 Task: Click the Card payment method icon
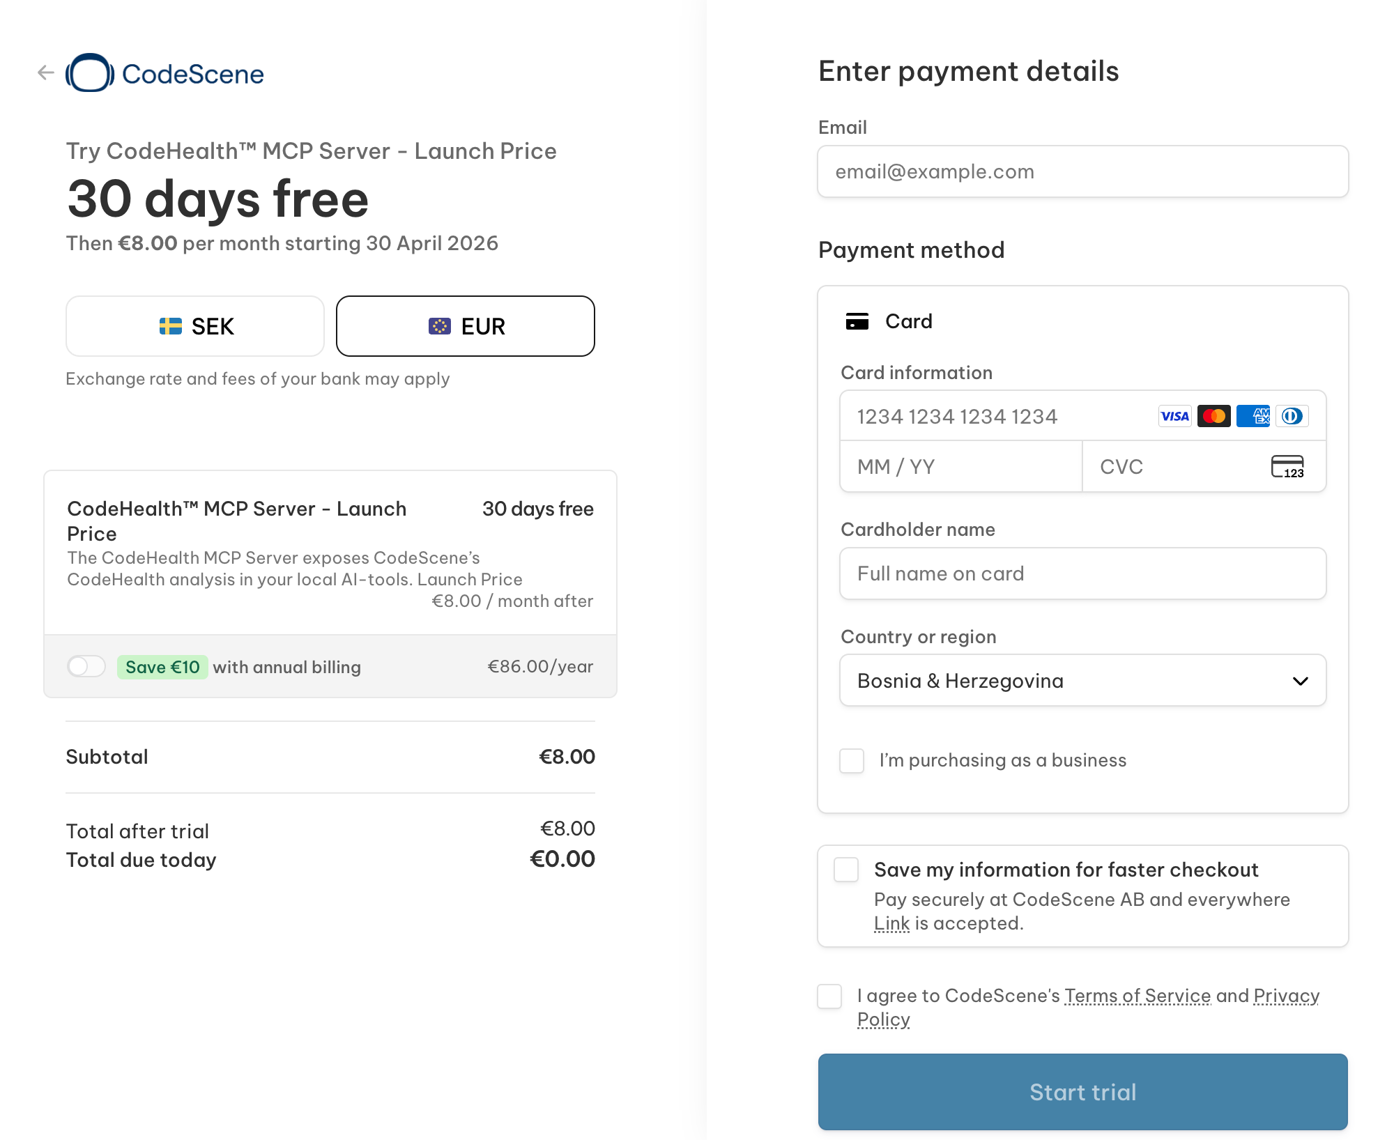click(x=857, y=321)
